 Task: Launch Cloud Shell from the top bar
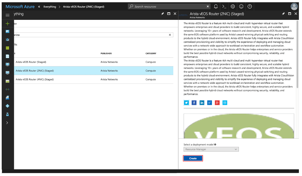pos(224,6)
